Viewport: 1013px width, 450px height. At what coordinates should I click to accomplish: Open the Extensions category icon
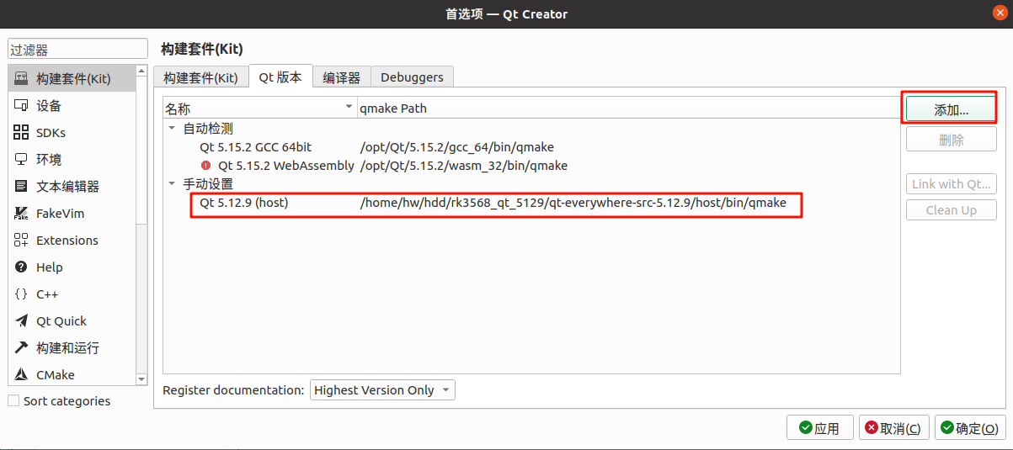point(21,241)
